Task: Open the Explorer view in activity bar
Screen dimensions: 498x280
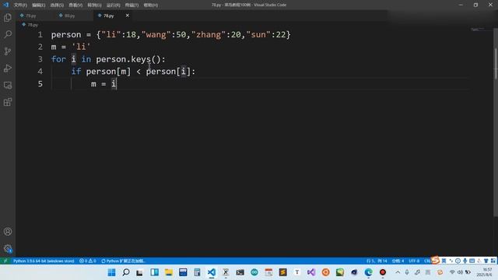Action: [8, 17]
